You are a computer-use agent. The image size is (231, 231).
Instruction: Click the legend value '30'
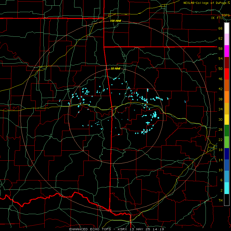[220, 119]
